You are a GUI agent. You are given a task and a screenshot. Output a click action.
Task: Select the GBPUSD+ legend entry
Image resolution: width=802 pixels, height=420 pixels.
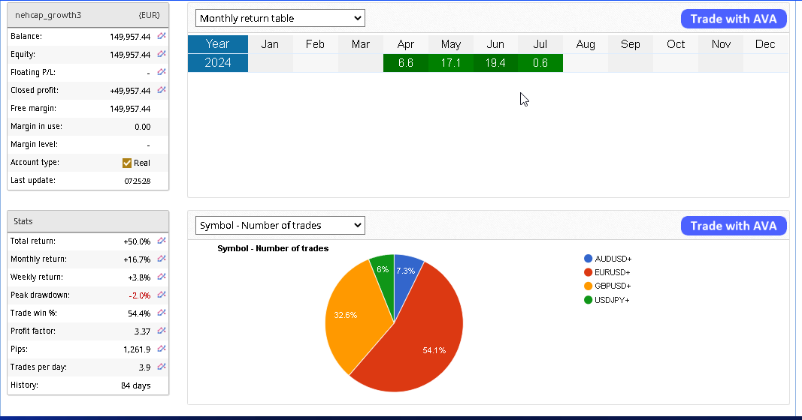[612, 286]
